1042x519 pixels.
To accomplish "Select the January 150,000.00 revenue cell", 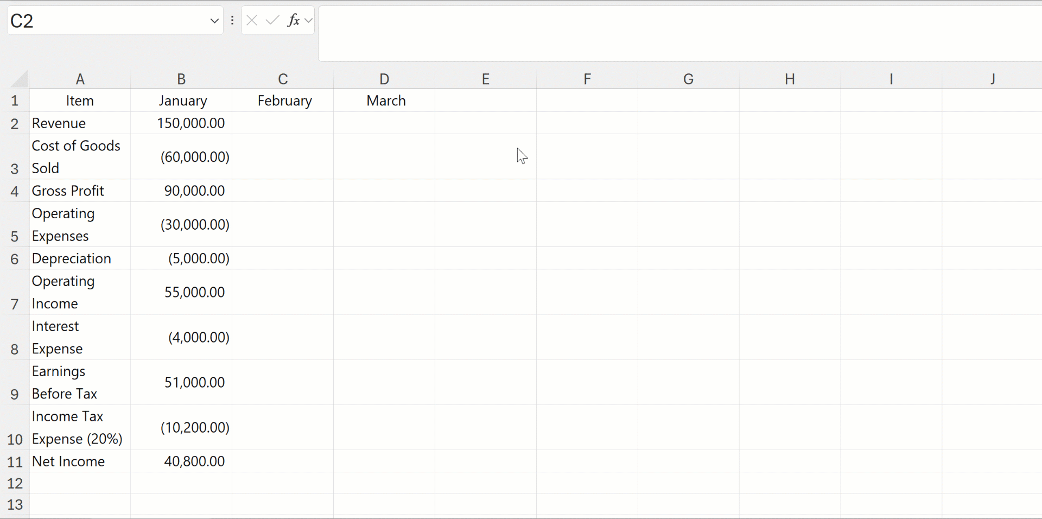I will (181, 123).
